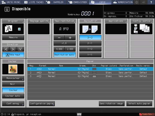Screen dimensions: 155x116
Task: Select tray 3 A4 paper row
Action: (x=90, y=76)
